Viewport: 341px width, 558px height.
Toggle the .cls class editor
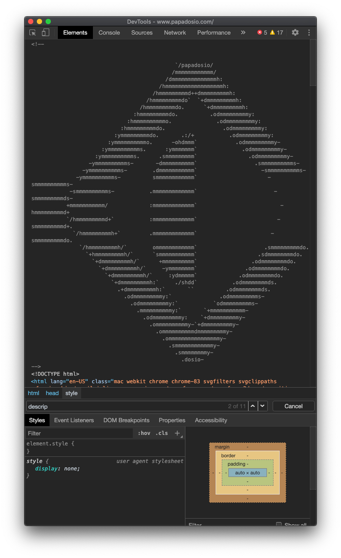click(x=162, y=433)
